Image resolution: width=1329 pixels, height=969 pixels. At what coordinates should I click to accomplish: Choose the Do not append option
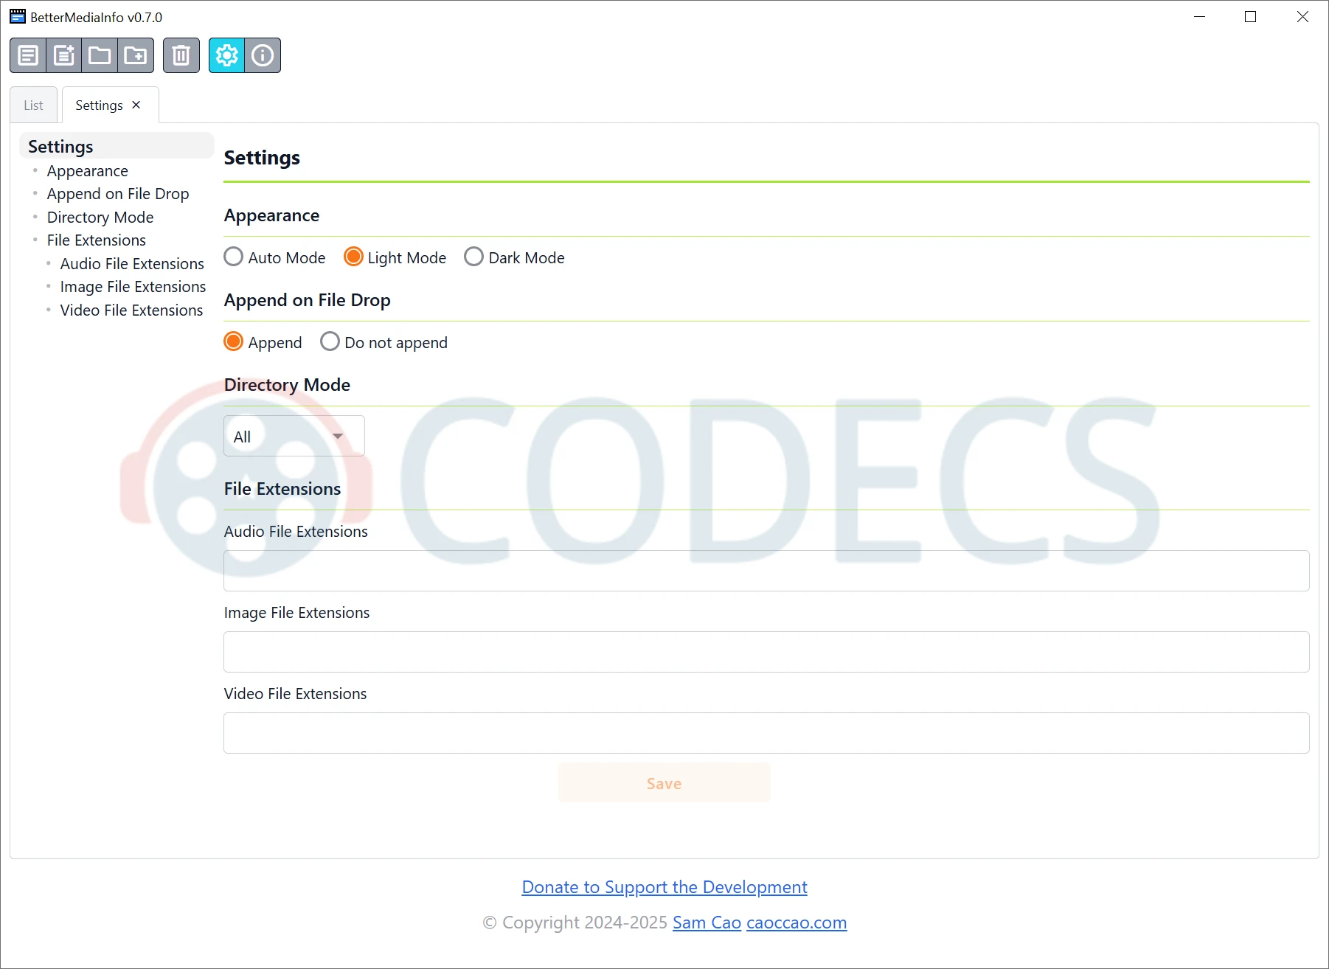330,341
